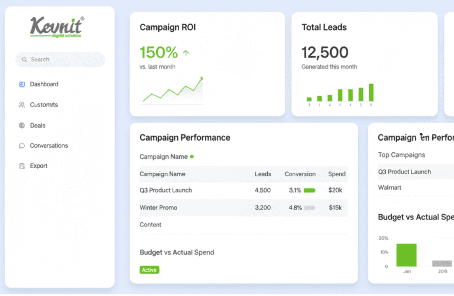This screenshot has width=454, height=296.
Task: Switch to the Budget vs Actual Spend section
Action: (177, 252)
